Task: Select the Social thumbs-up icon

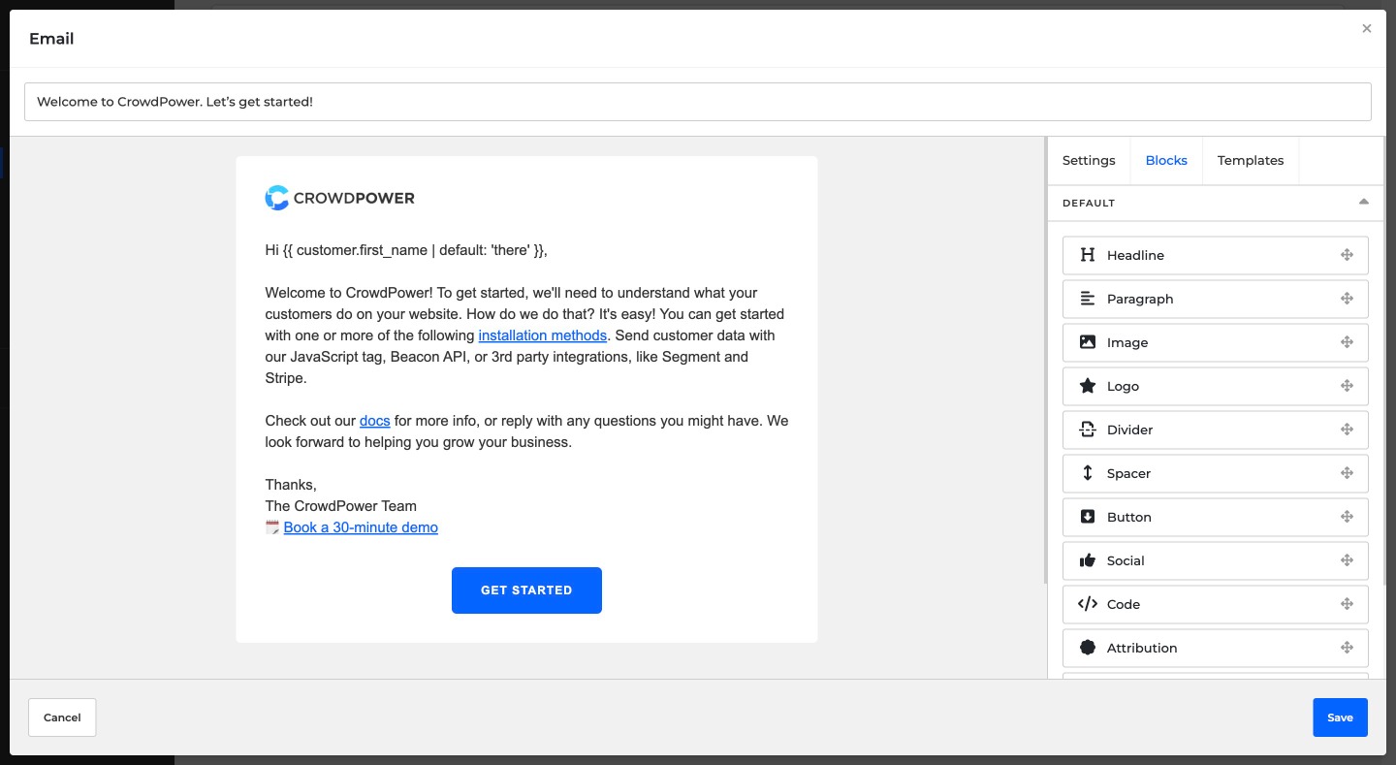Action: pos(1088,560)
